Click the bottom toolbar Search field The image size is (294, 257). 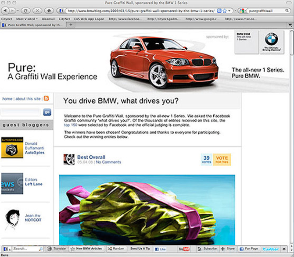point(25,249)
